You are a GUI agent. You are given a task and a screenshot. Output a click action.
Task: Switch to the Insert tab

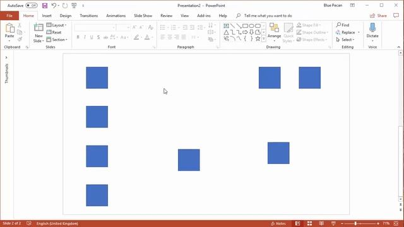tap(47, 16)
